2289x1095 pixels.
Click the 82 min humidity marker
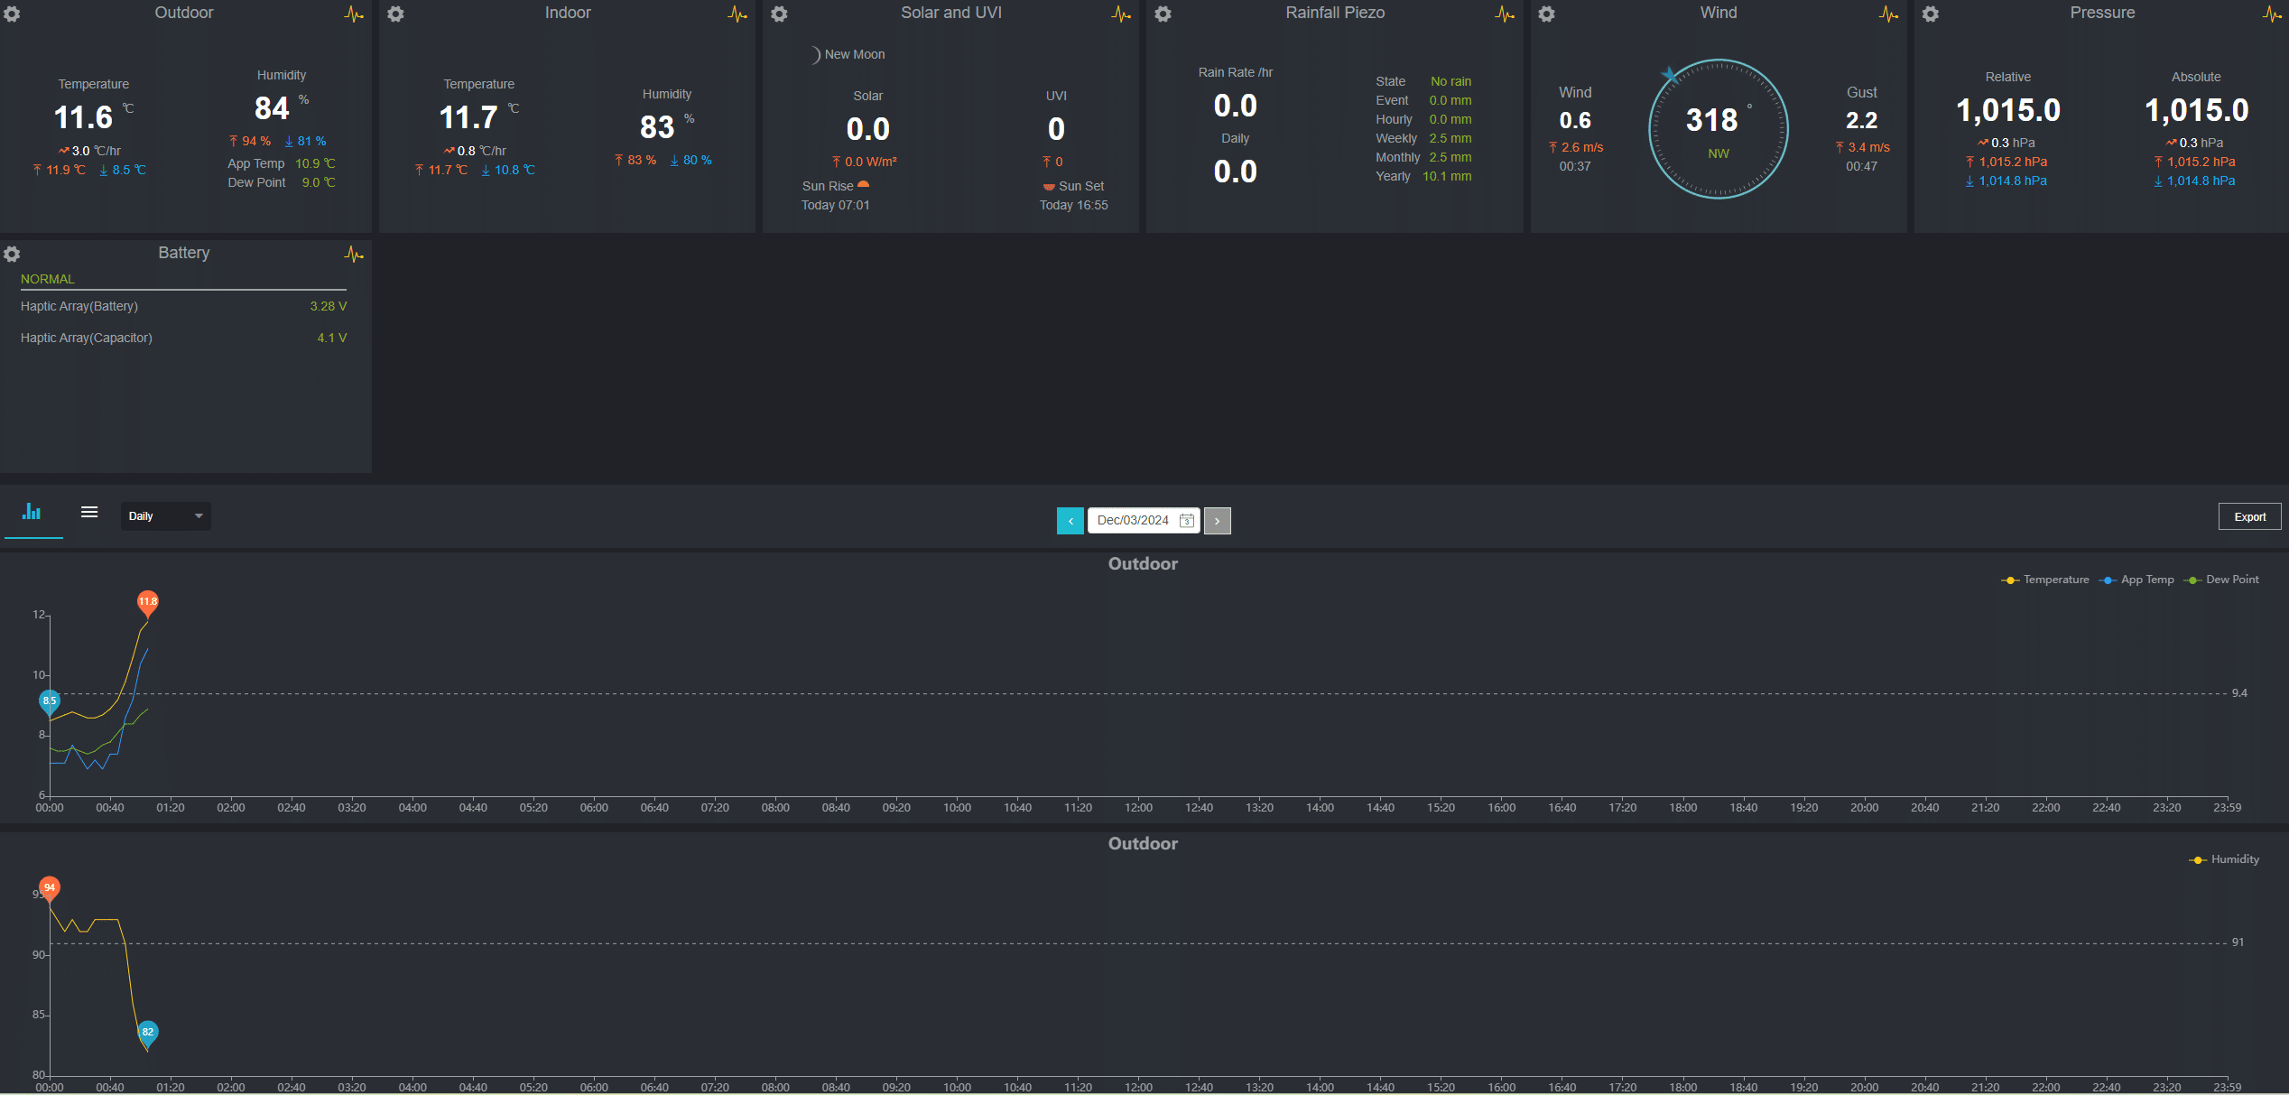[x=148, y=1034]
